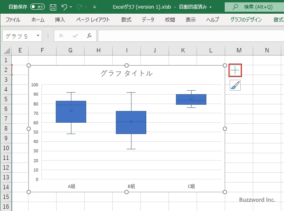This screenshot has height=211, width=284.
Task: Click the formula bar Enter checkmark icon
Action: point(75,36)
